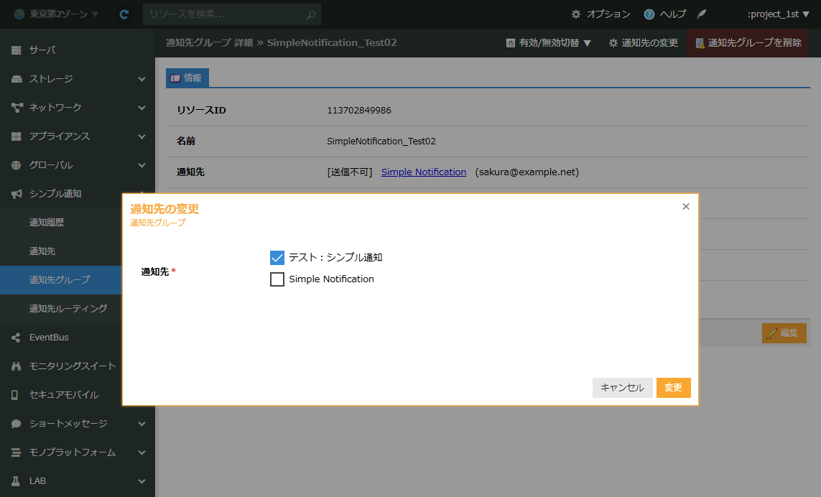Screen dimensions: 821x497
Task: Click the feather icon in header
Action: click(702, 14)
